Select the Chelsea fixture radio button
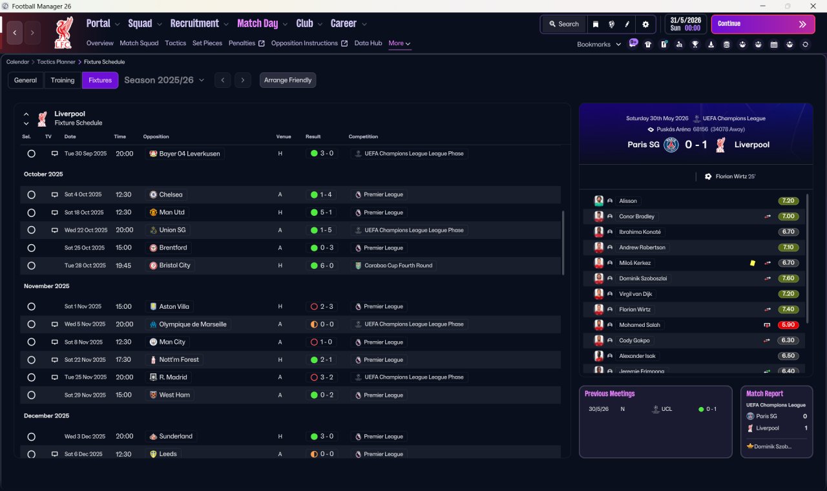This screenshot has height=491, width=827. coord(31,194)
